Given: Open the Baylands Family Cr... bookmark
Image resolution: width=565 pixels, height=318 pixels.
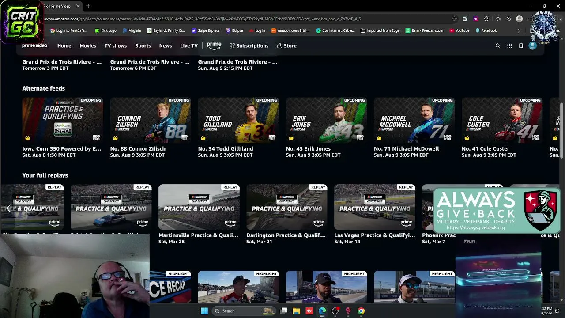Looking at the screenshot, I should coord(166,30).
